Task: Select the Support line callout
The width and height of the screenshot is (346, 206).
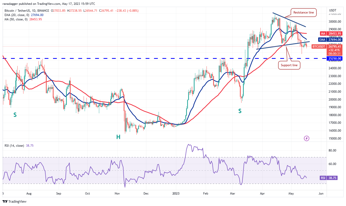Action: click(x=289, y=65)
